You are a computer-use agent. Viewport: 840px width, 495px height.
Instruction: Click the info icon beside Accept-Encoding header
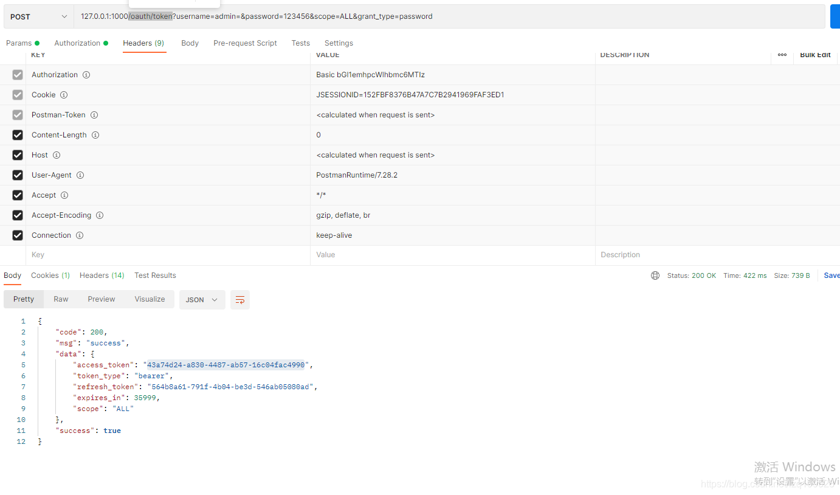[100, 215]
